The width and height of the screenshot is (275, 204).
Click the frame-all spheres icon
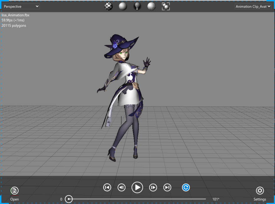point(166,7)
